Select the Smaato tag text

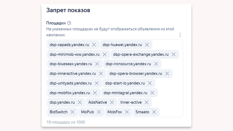142,112
